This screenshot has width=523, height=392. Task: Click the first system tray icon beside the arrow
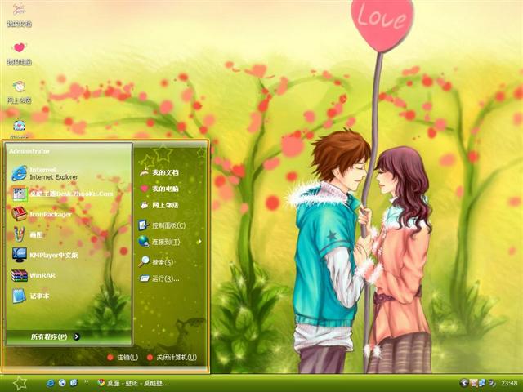point(473,383)
